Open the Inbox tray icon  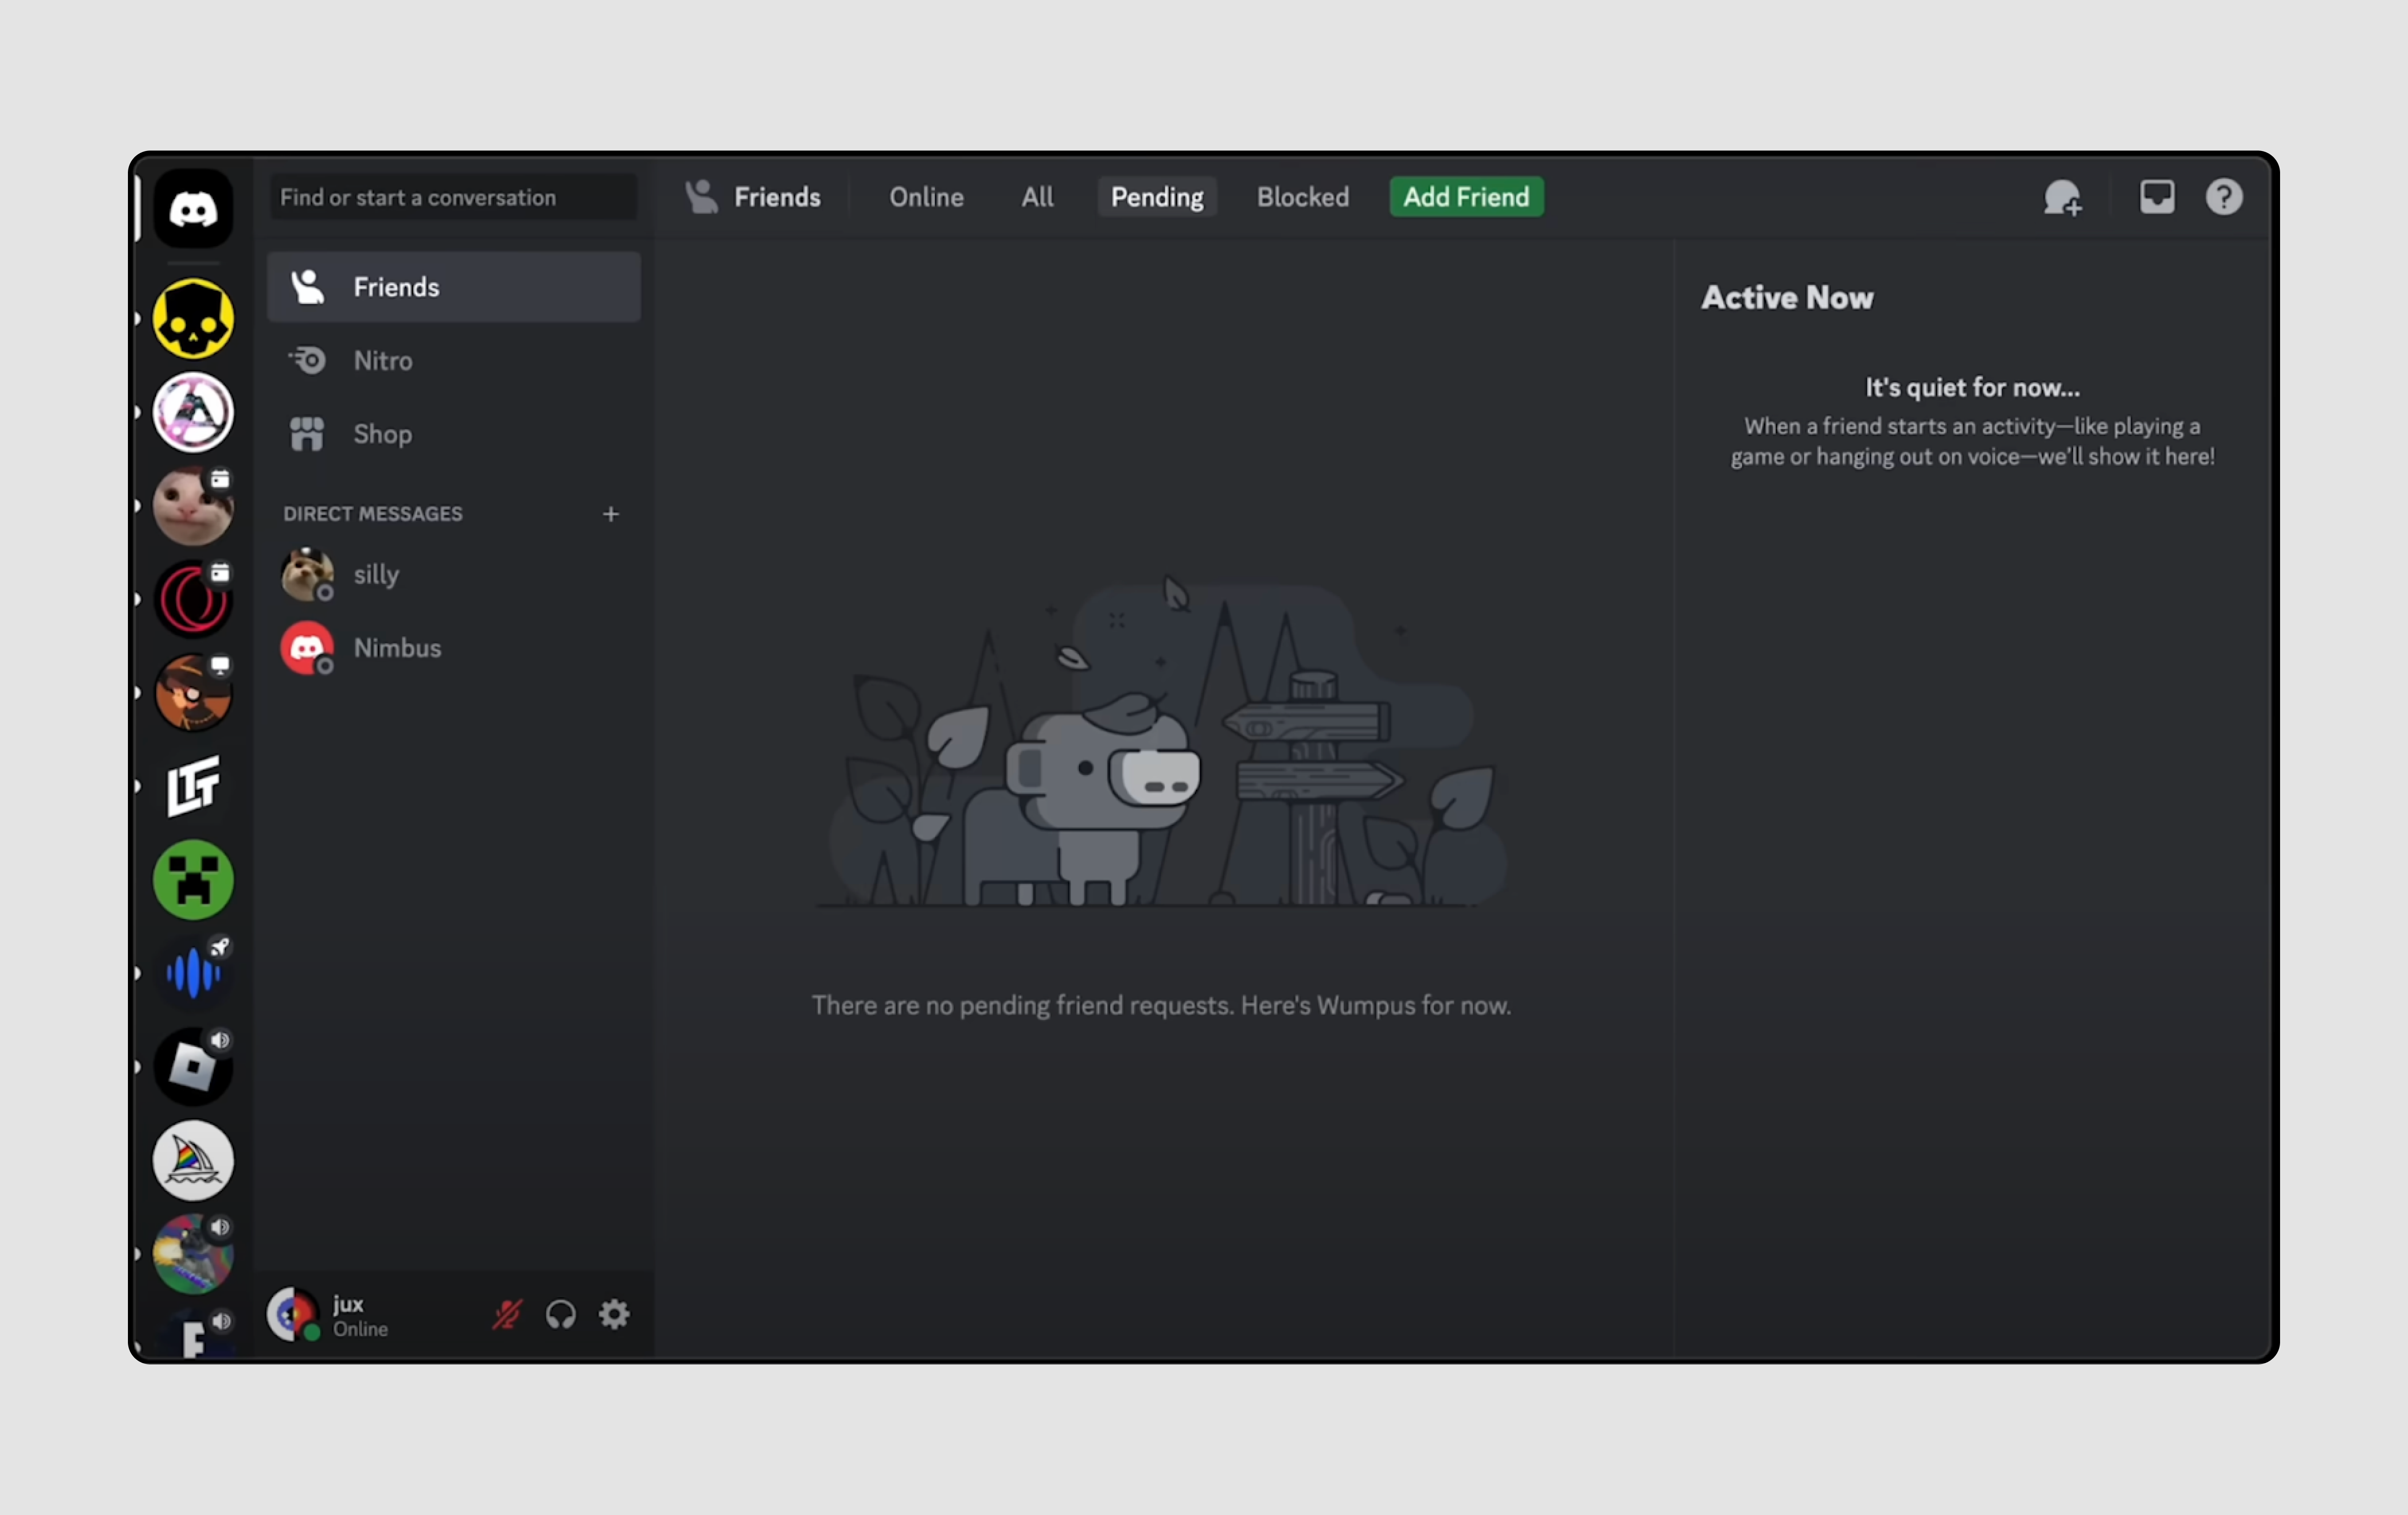[2157, 196]
